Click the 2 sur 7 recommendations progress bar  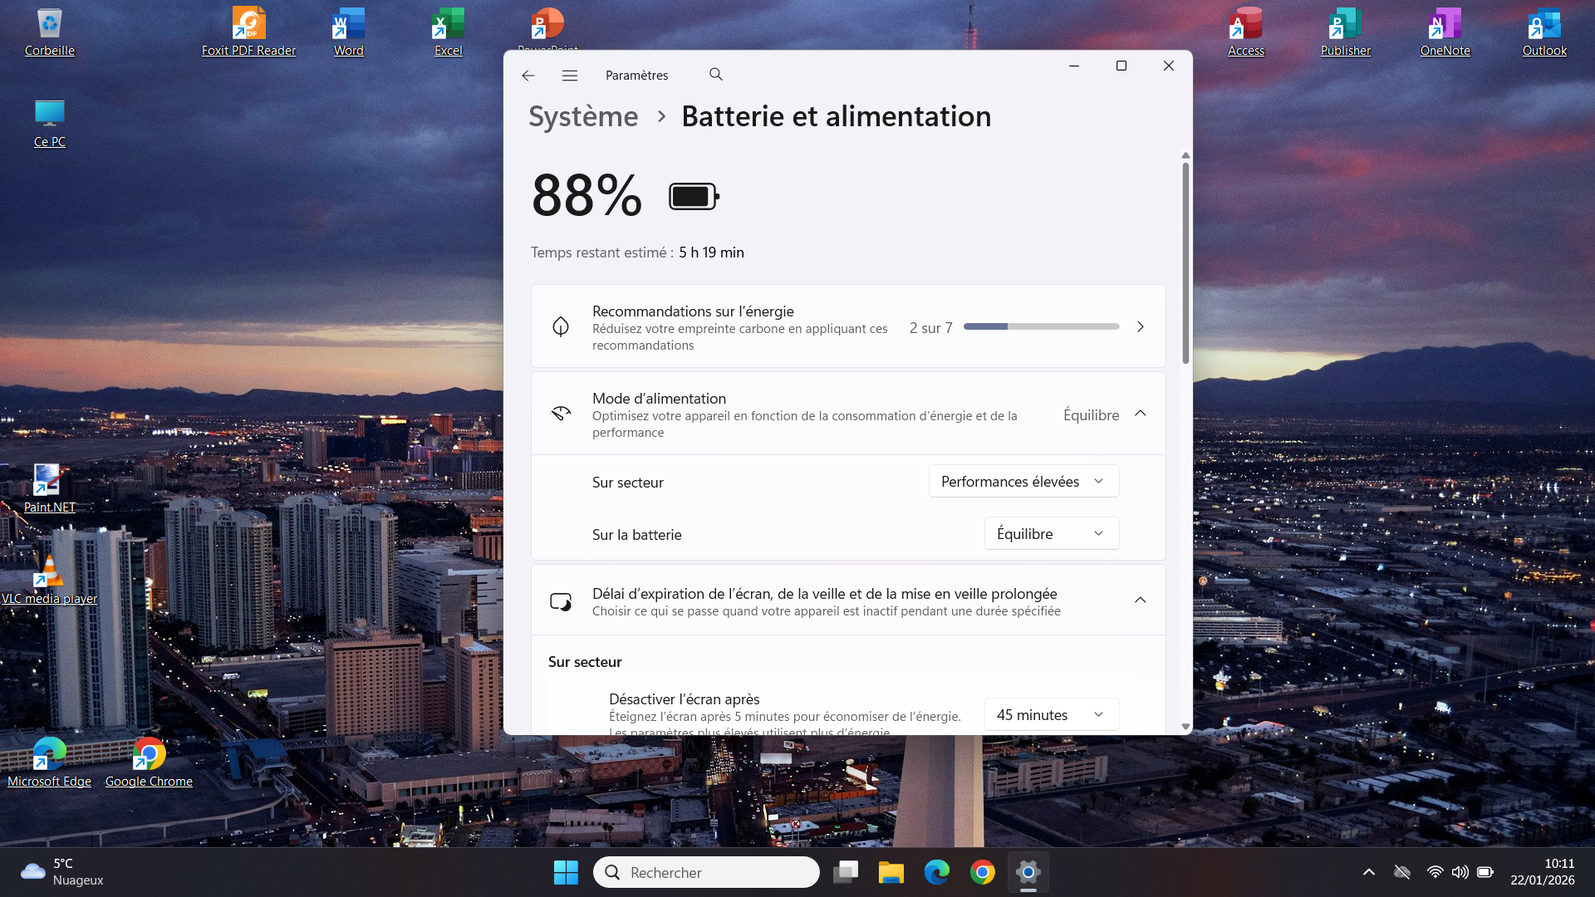pyautogui.click(x=1041, y=327)
